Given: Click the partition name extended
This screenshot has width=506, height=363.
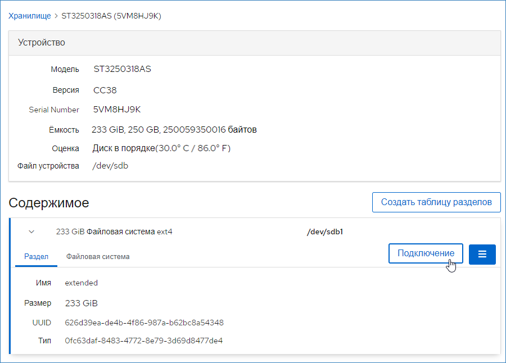Looking at the screenshot, I should tap(81, 283).
